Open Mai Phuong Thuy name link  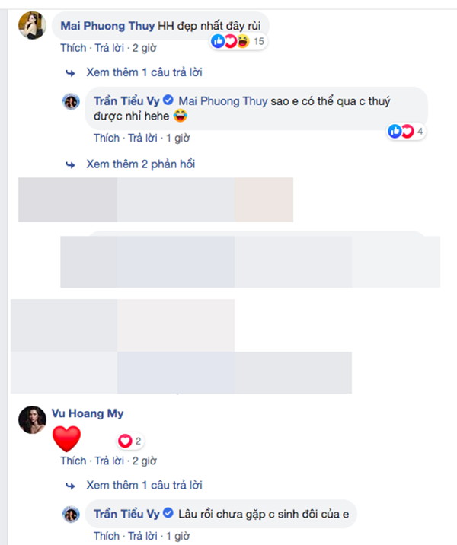click(107, 26)
